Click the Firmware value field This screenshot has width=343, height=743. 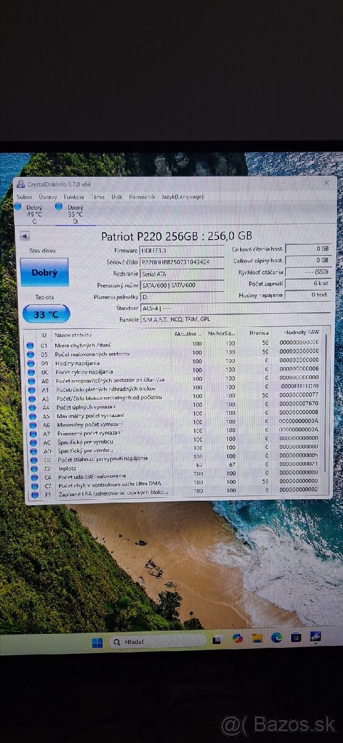pyautogui.click(x=182, y=251)
